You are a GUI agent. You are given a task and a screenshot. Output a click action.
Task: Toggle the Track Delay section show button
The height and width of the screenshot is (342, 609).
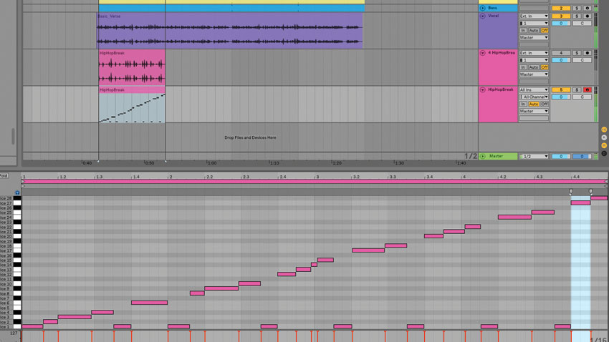coord(604,154)
